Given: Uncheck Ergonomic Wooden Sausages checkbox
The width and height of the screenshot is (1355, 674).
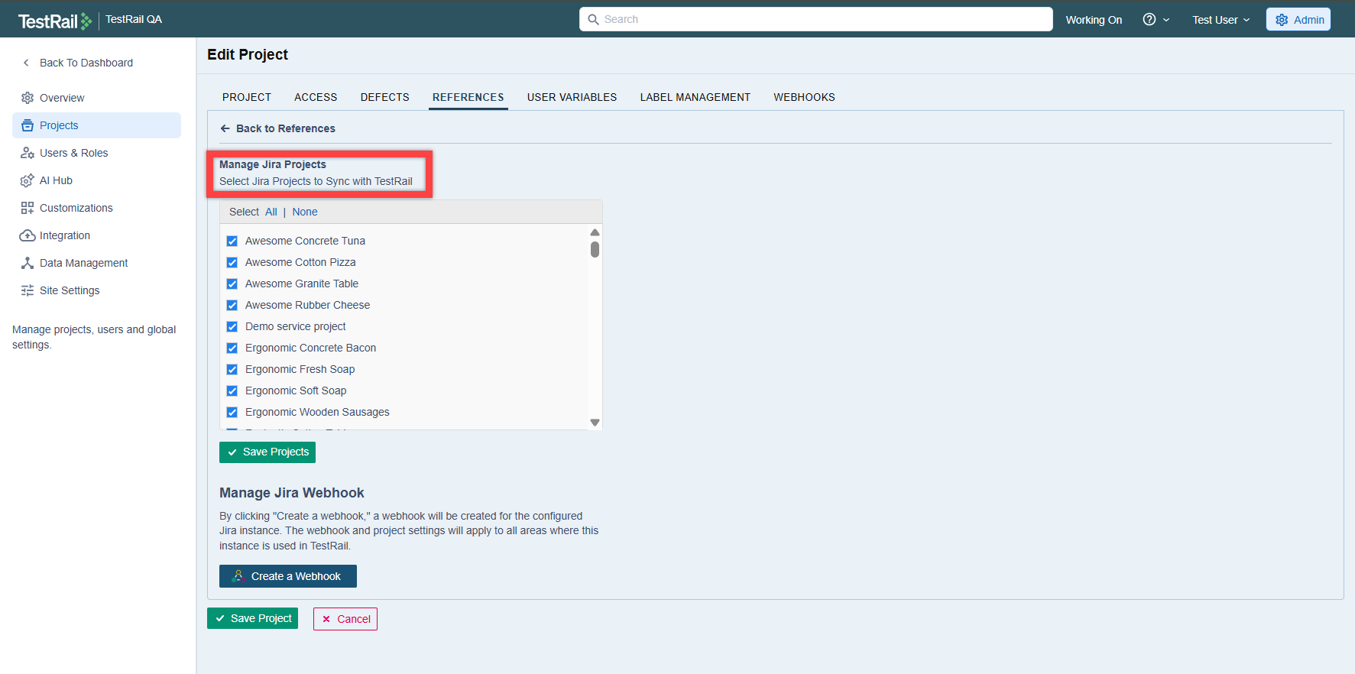Looking at the screenshot, I should point(232,412).
